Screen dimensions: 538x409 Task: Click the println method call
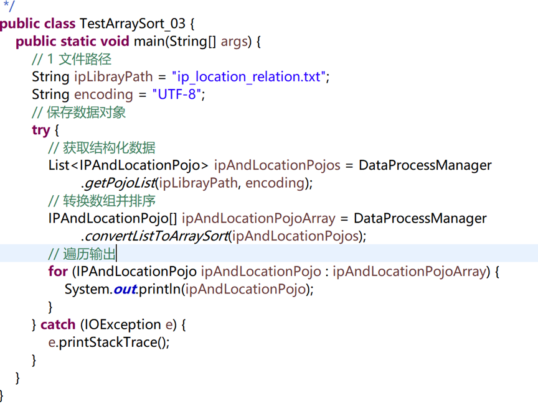click(x=159, y=290)
